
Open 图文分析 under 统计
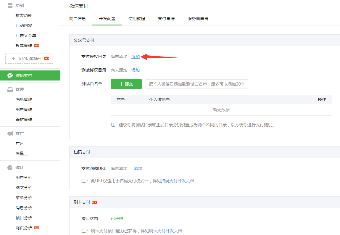click(24, 188)
